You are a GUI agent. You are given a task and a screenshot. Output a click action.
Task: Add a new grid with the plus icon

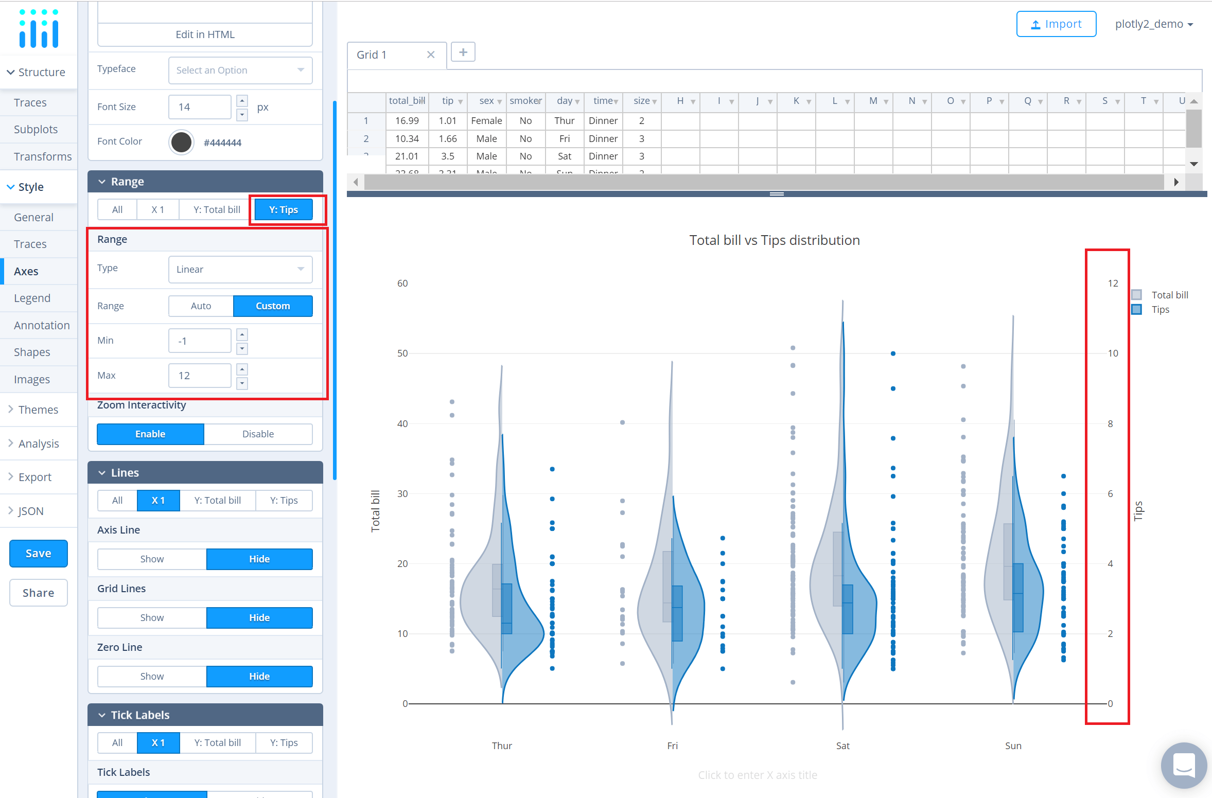(462, 51)
